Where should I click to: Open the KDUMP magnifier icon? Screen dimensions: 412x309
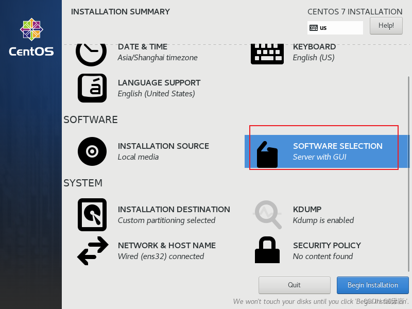point(267,214)
